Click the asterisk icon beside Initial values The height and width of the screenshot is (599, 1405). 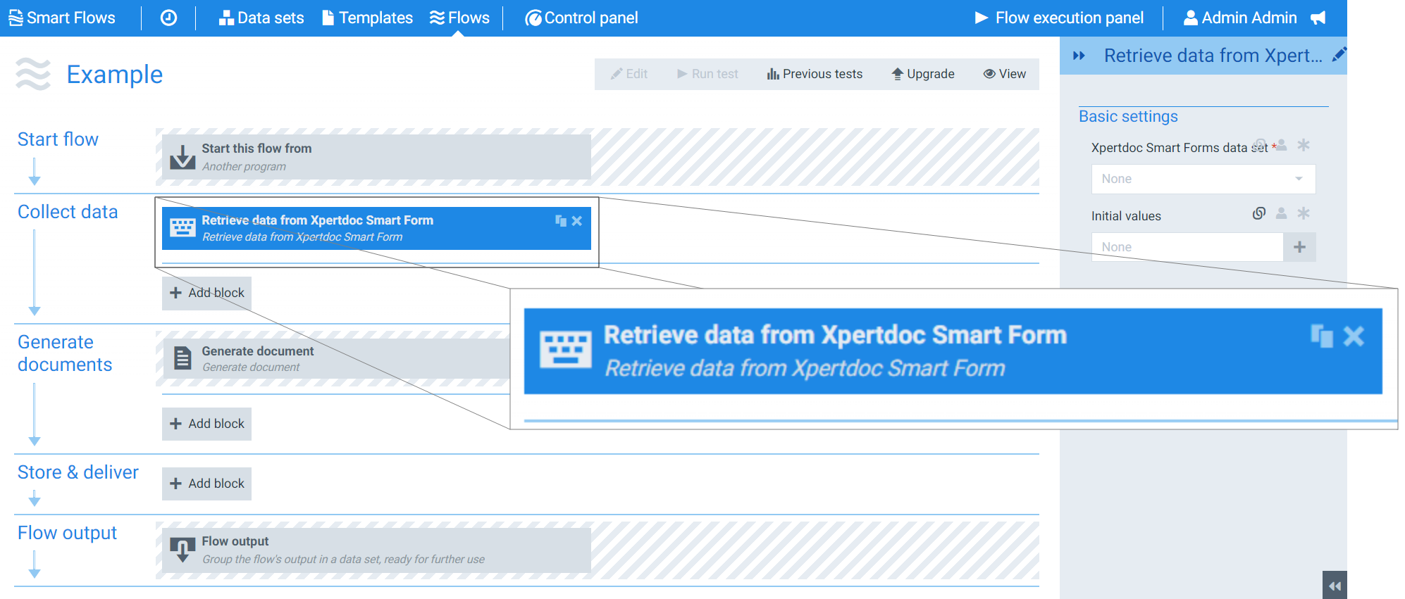coord(1304,213)
